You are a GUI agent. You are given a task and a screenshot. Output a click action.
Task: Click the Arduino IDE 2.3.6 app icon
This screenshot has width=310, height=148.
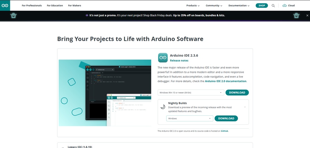click(x=163, y=58)
